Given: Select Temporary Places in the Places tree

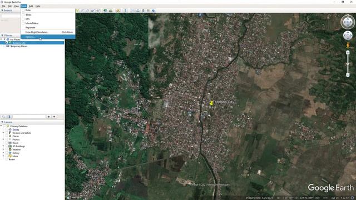Looking at the screenshot, I should 18,46.
